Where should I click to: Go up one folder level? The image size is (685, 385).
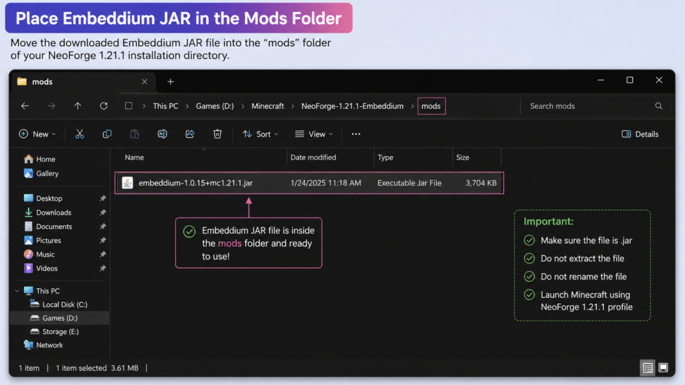(78, 106)
